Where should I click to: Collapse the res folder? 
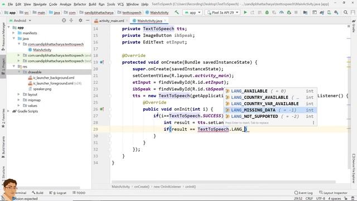click(x=13, y=66)
